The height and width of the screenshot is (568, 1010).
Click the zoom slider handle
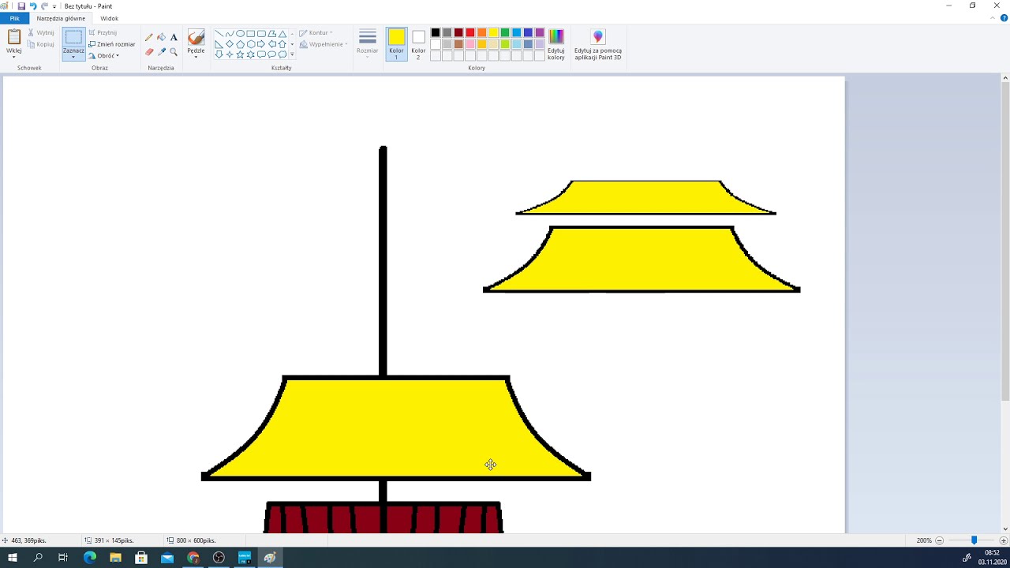tap(974, 540)
